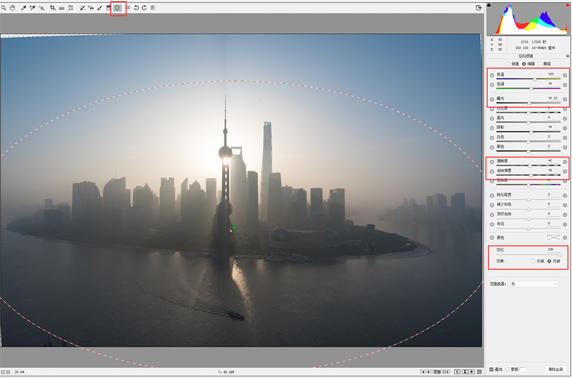Open the 范围遮罩 range mask dropdown
572x378 pixels.
coord(534,284)
